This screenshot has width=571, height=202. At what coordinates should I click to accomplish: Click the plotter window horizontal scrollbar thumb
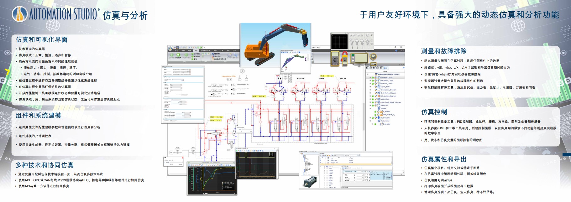click(x=206, y=194)
